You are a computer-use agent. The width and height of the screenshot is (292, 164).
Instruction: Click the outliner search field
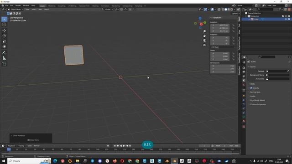pos(265,9)
